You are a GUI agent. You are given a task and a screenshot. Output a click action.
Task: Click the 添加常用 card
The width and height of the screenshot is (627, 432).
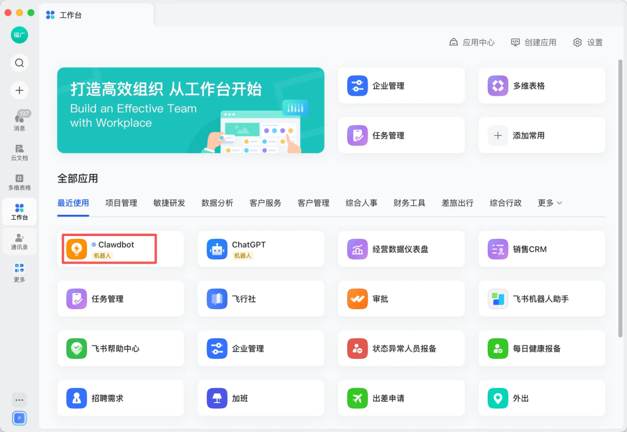[542, 136]
